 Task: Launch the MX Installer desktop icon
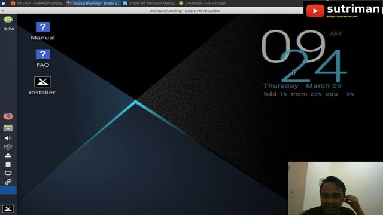click(42, 85)
